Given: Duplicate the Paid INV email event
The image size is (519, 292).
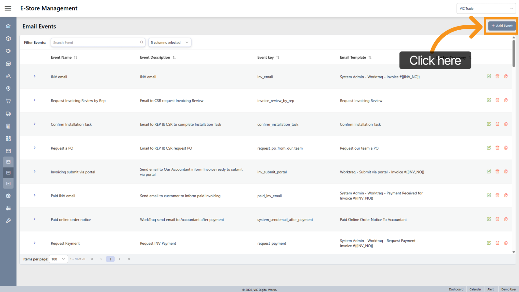Looking at the screenshot, I should [506, 195].
